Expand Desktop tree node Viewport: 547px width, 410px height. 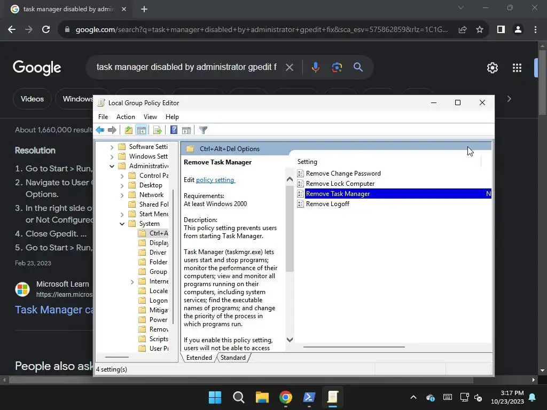pos(122,185)
